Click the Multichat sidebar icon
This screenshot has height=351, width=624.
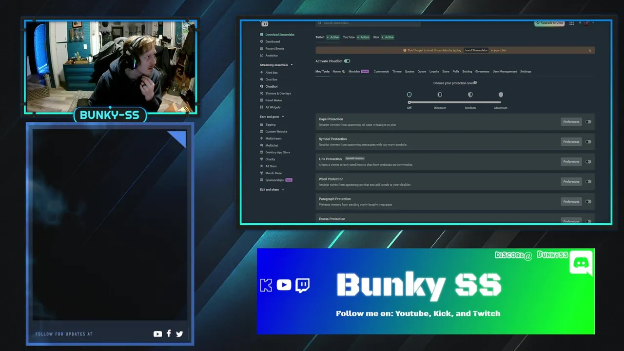262,145
